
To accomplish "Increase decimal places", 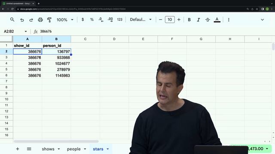I will 110,20.
